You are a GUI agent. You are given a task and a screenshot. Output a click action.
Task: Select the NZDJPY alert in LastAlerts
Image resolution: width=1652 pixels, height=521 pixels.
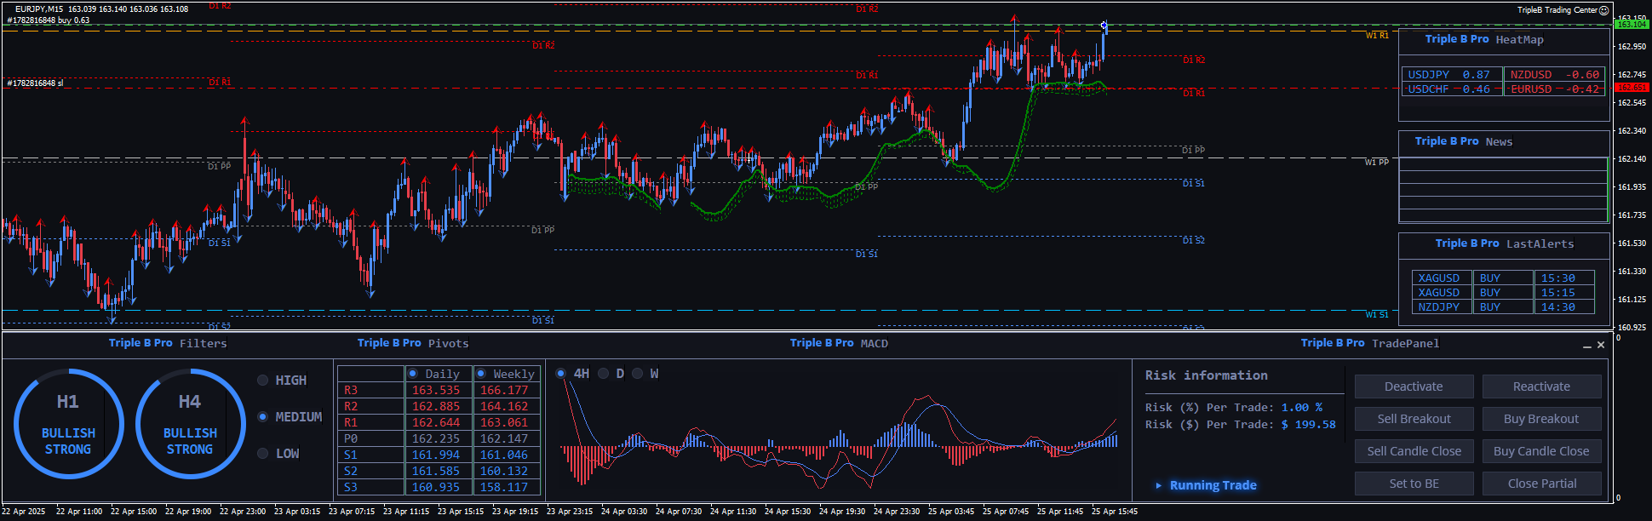[x=1439, y=307]
